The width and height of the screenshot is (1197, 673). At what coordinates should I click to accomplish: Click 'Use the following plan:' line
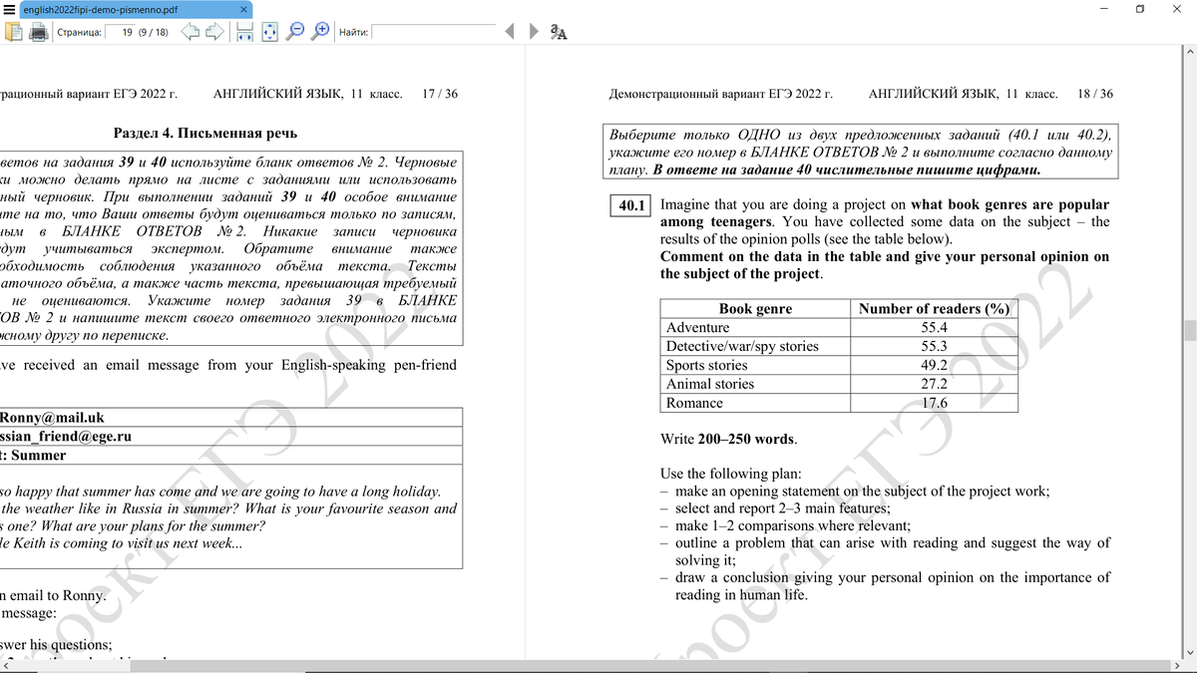click(730, 474)
